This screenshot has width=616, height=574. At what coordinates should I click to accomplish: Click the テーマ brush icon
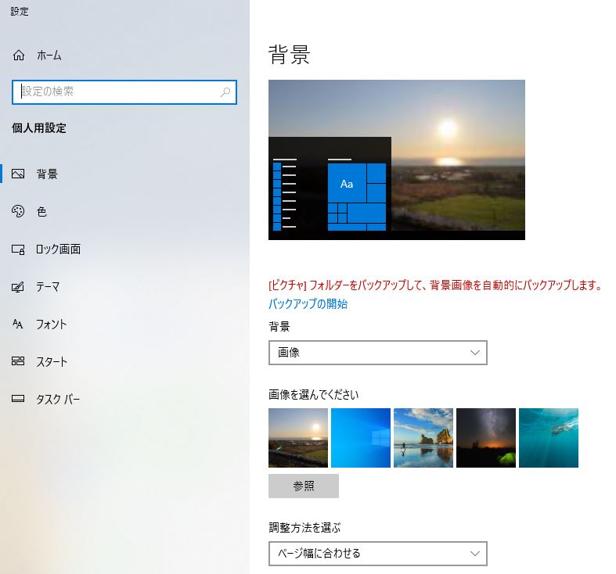[x=18, y=287]
